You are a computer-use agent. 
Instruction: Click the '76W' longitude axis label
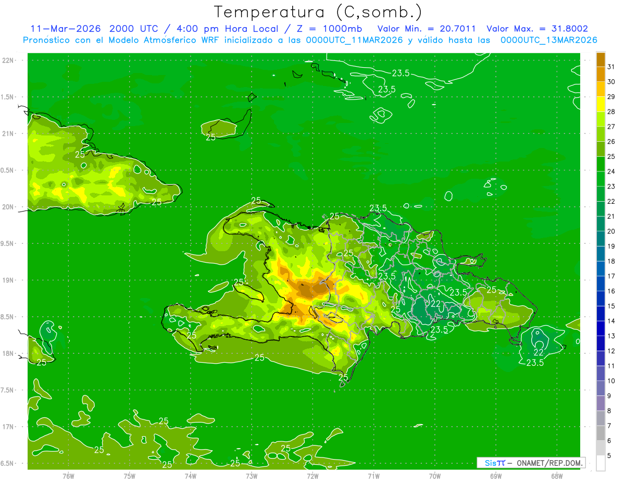point(68,476)
